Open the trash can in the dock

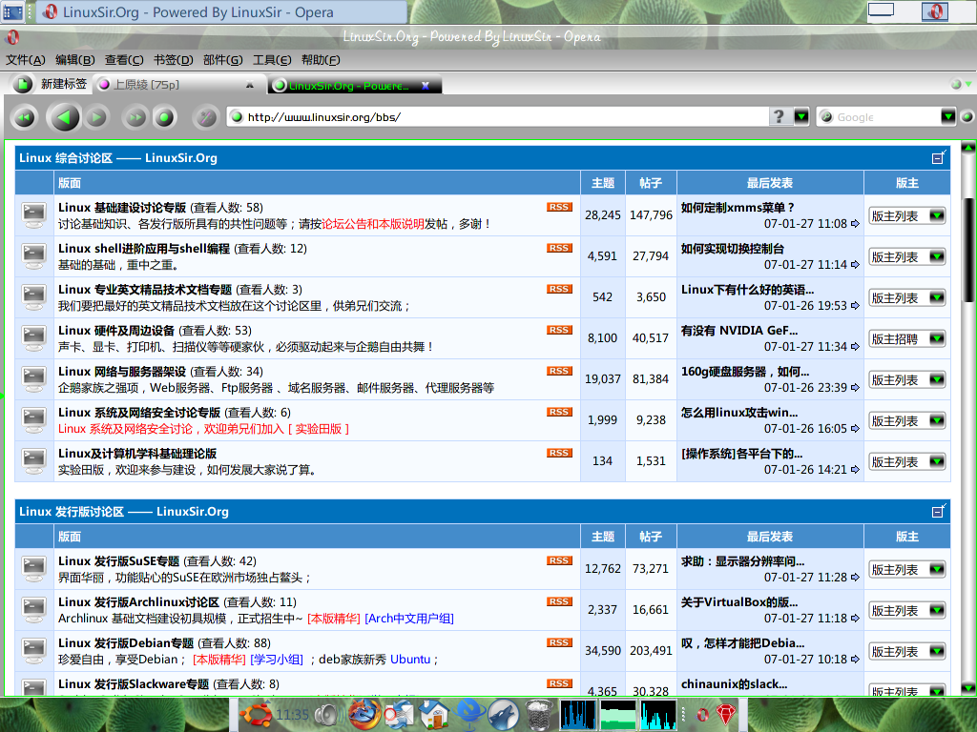538,715
